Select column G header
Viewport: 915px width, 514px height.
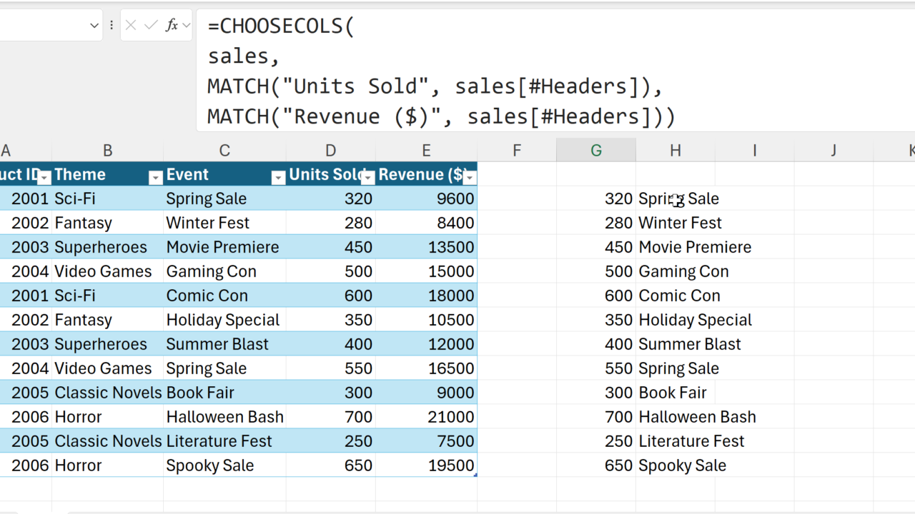[x=595, y=151]
